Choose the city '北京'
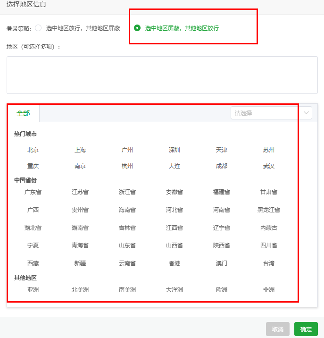Screen dimensions: 324x338 coord(33,150)
